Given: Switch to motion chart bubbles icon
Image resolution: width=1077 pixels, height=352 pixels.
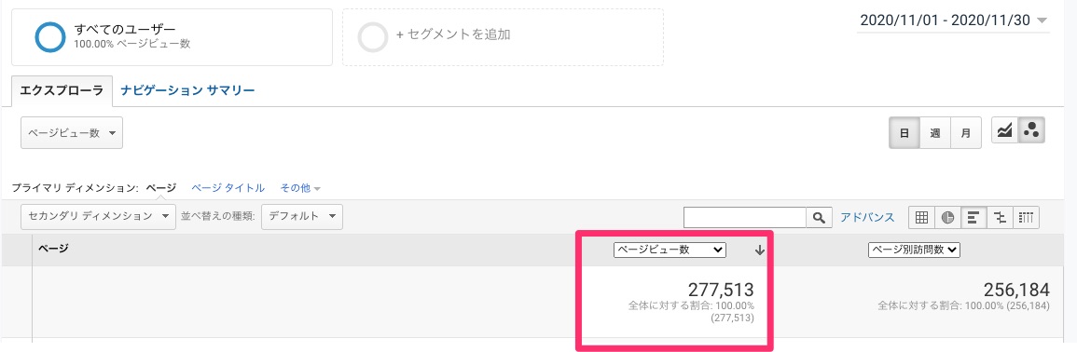Looking at the screenshot, I should click(1031, 130).
